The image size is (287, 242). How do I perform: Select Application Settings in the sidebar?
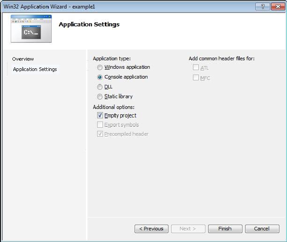coord(35,69)
